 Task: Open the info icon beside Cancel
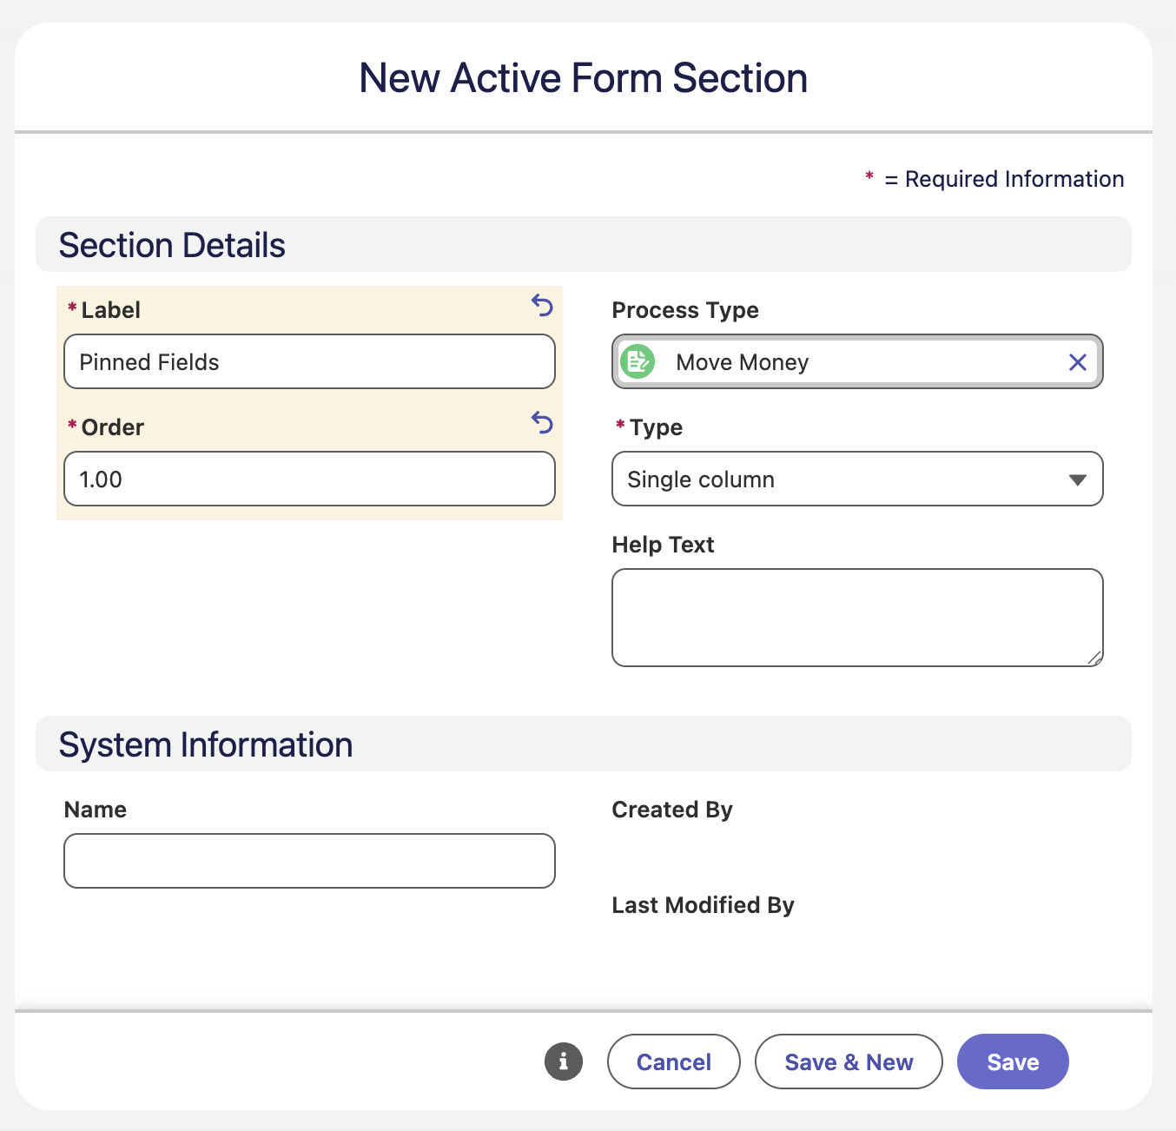(x=564, y=1062)
